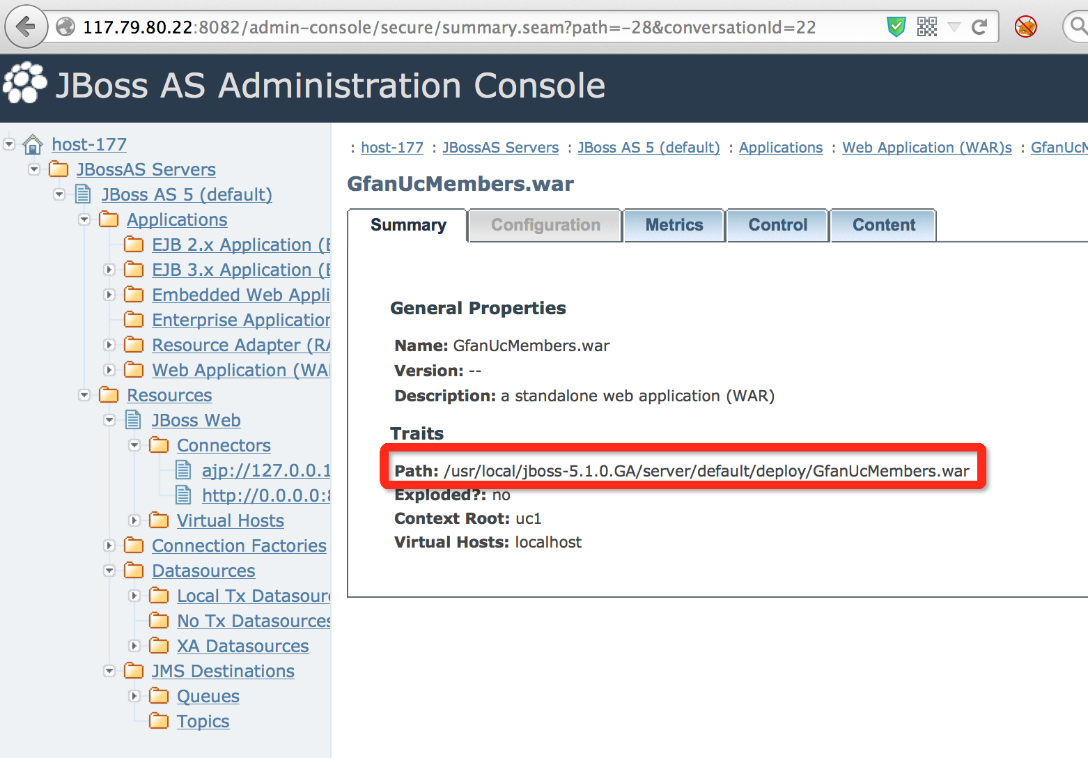
Task: Click the folder icon next to JBossAS Servers
Action: tap(59, 169)
